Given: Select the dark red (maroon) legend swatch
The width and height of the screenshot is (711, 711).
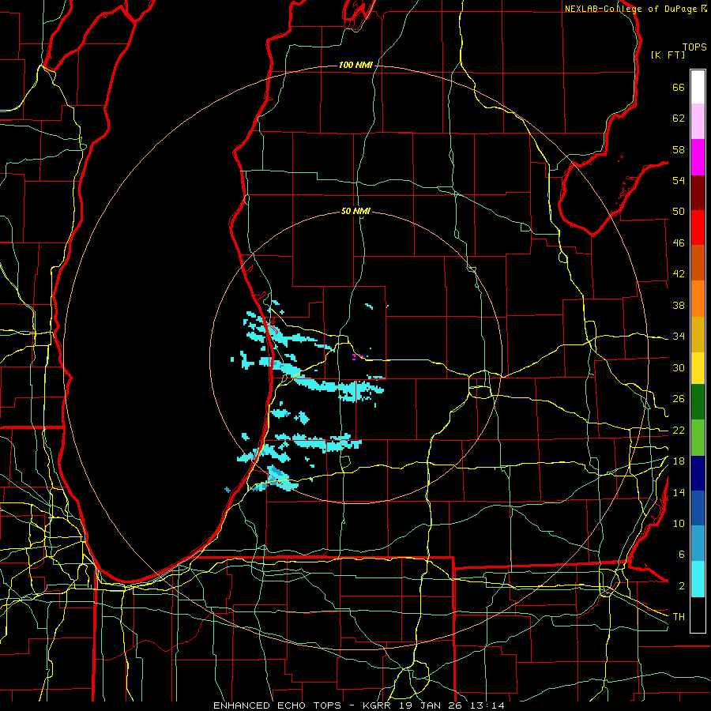Looking at the screenshot, I should 698,193.
